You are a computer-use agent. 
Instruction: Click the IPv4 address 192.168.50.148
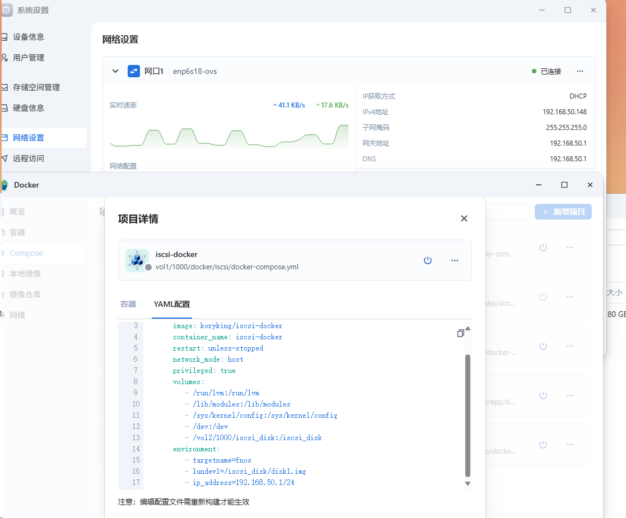[564, 112]
